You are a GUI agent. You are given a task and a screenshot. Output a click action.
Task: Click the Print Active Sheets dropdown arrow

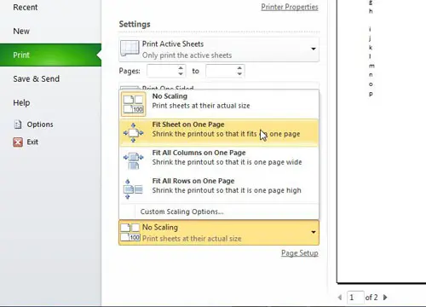click(x=314, y=49)
